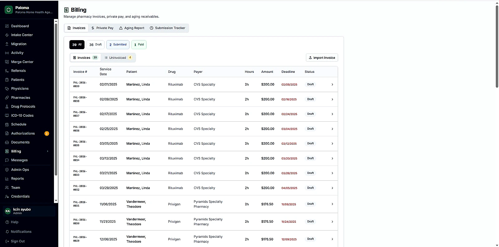499x247 pixels.
Task: Open row chevron for invoice PAL-2026-0031
Action: (332, 204)
